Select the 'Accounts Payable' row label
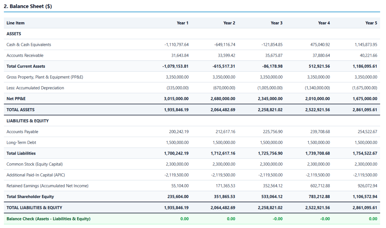Image resolution: width=386 pixels, height=228 pixels. (x=22, y=132)
